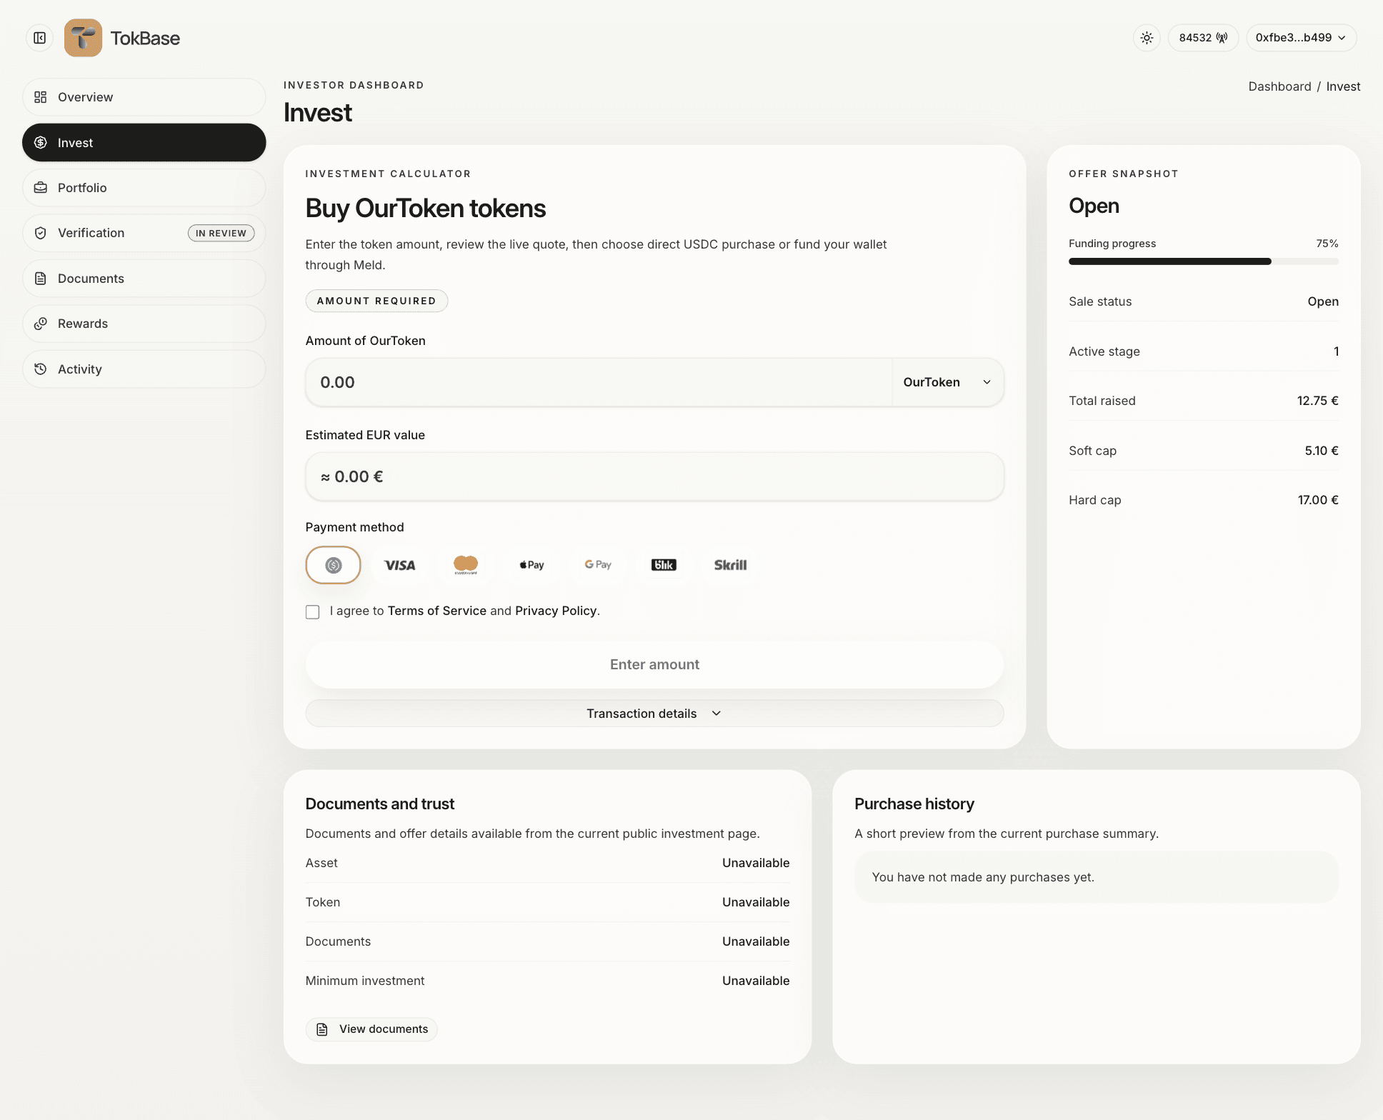Click the Invest breadcrumb text
The height and width of the screenshot is (1120, 1383).
[x=1343, y=86]
